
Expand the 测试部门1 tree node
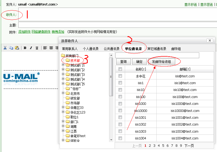coord(63,65)
